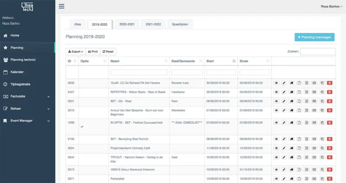Sort by the Optie column header

tap(93, 61)
